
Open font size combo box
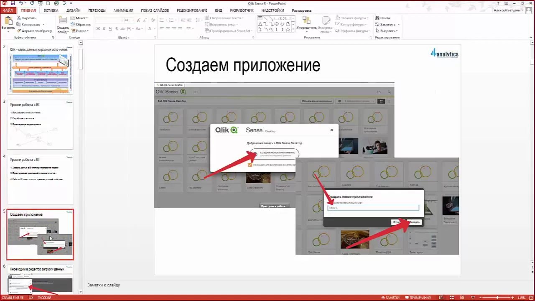coord(129,20)
